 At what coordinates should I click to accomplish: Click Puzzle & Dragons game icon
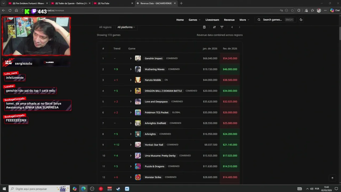138,166
